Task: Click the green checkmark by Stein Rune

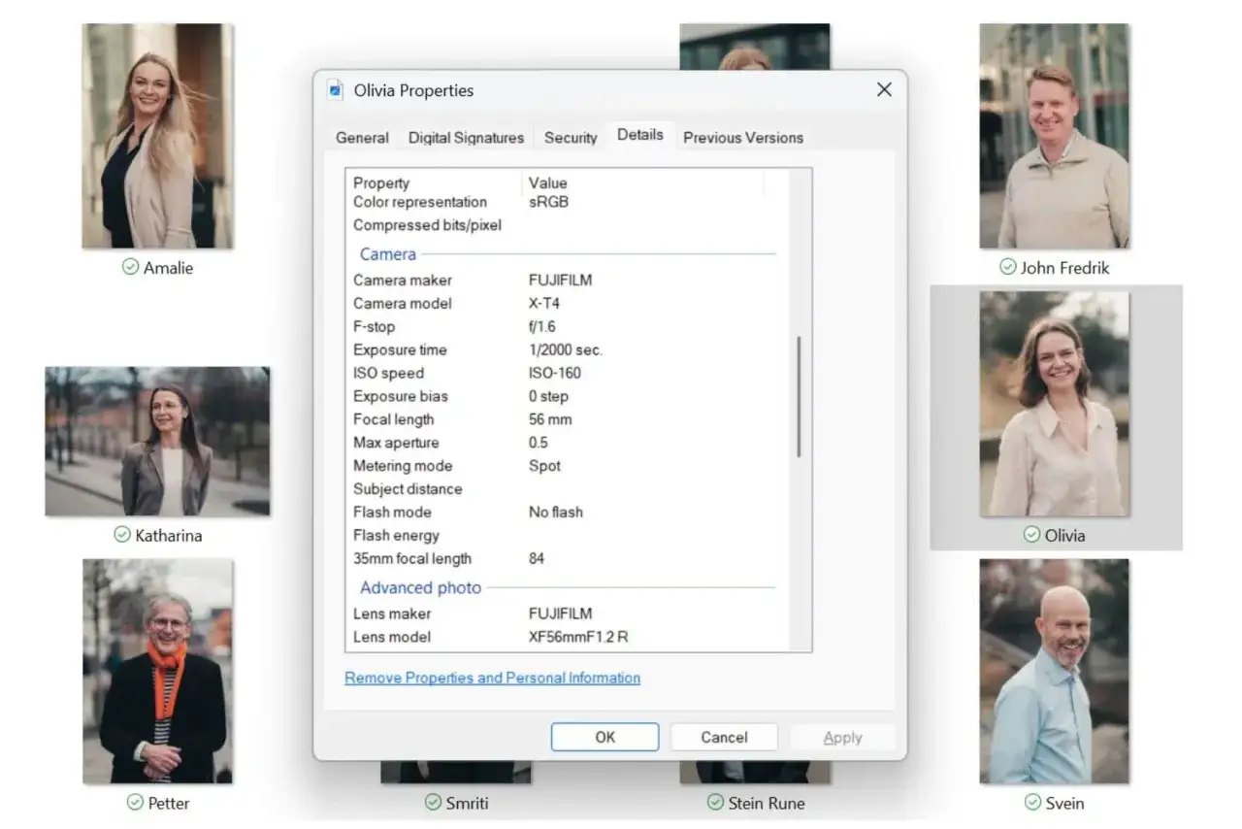Action: [715, 803]
